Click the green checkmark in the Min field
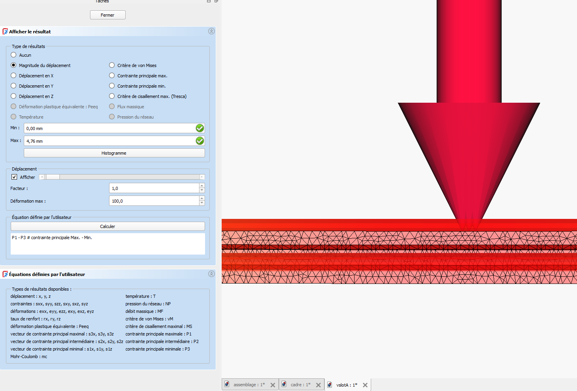This screenshot has height=391, width=577. 200,128
